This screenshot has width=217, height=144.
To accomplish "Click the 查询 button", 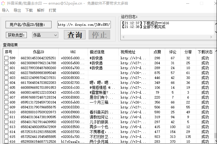I will pos(75,35).
